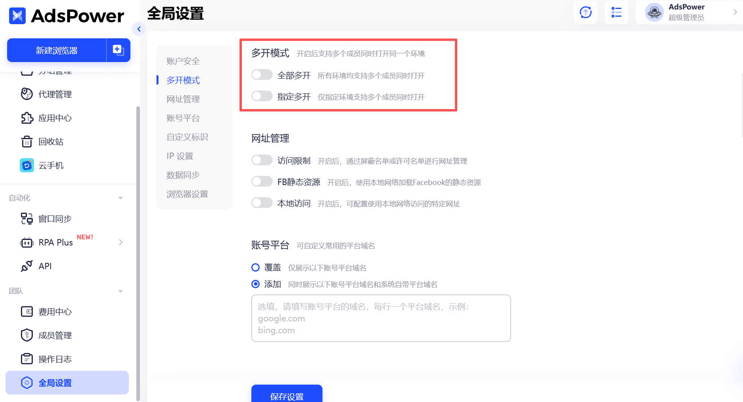This screenshot has width=743, height=402.
Task: Open 费用中心 in sidebar
Action: pos(55,312)
